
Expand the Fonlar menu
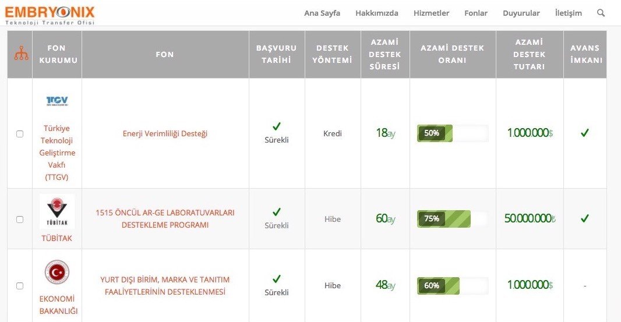[x=476, y=13]
